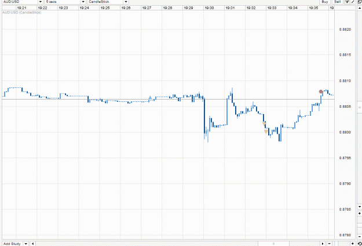Screen dimensions: 362x246
Task: Click the 0.8820 price axis label
Action: [345, 30]
